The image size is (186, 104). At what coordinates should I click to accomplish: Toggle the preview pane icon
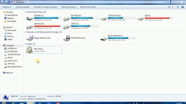point(177,7)
